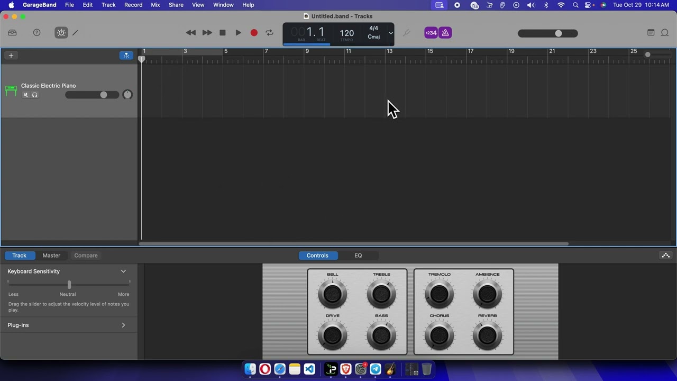Start recording with the red Record button
This screenshot has width=677, height=381.
pyautogui.click(x=254, y=33)
